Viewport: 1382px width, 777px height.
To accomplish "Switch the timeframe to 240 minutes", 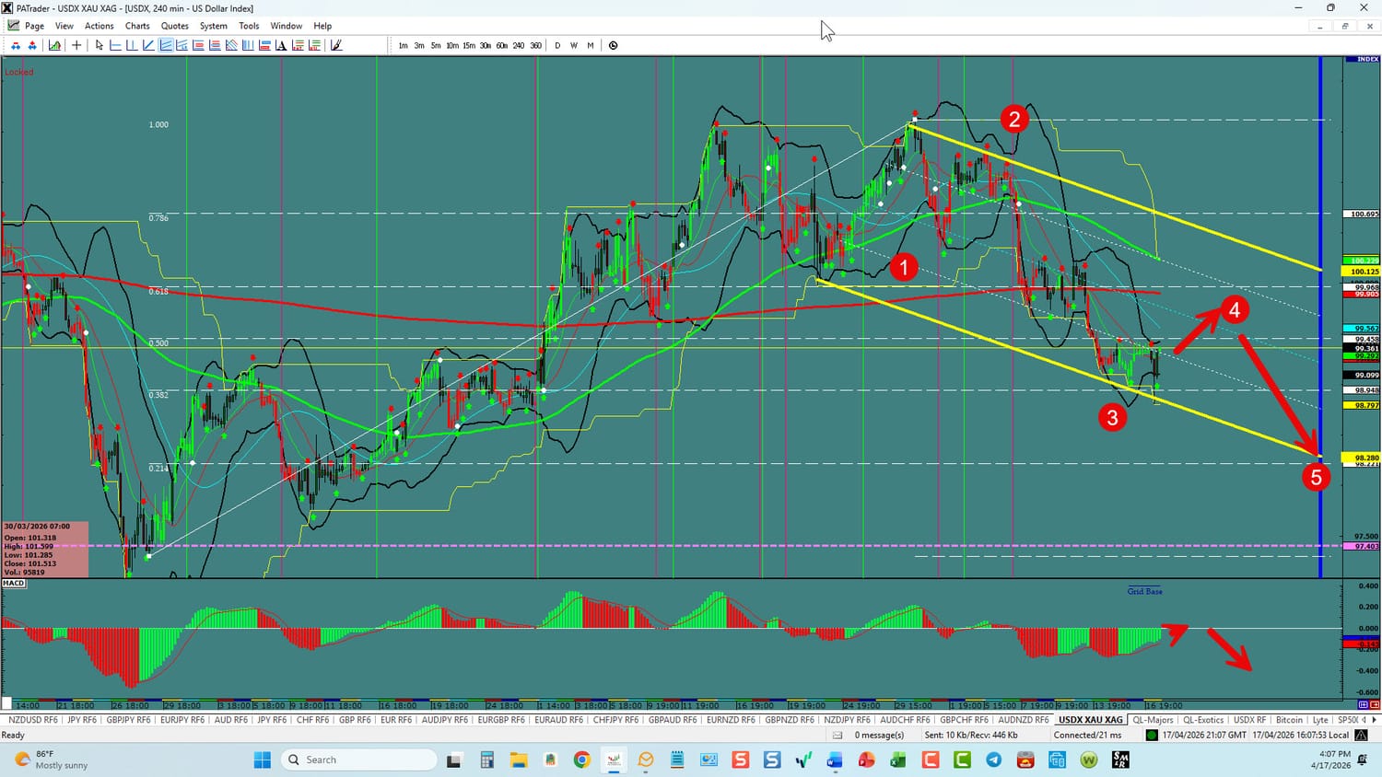I will [519, 45].
